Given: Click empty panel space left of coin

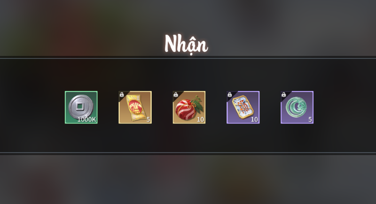Looking at the screenshot, I should [x=32, y=107].
